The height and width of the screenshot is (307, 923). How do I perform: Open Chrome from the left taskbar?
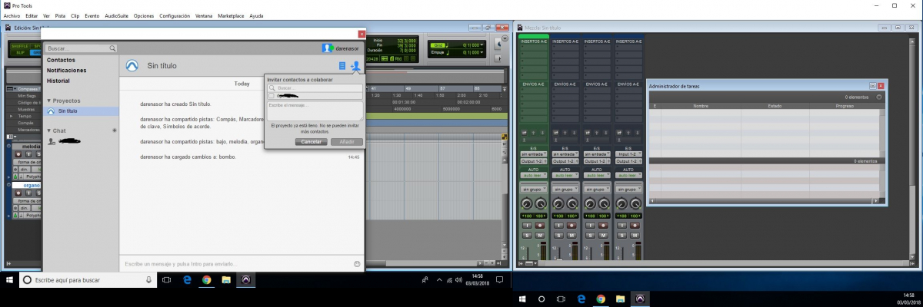tap(207, 280)
